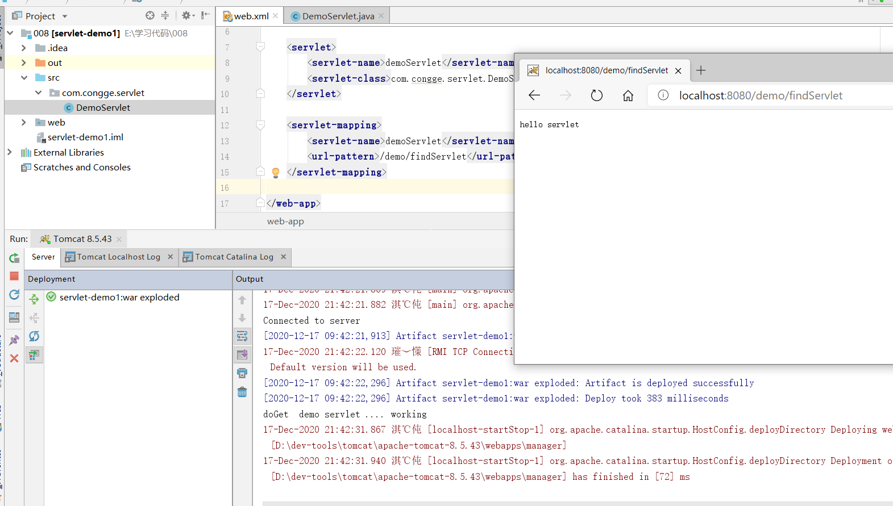The height and width of the screenshot is (506, 893).
Task: Click the Update application refresh icon
Action: (14, 295)
